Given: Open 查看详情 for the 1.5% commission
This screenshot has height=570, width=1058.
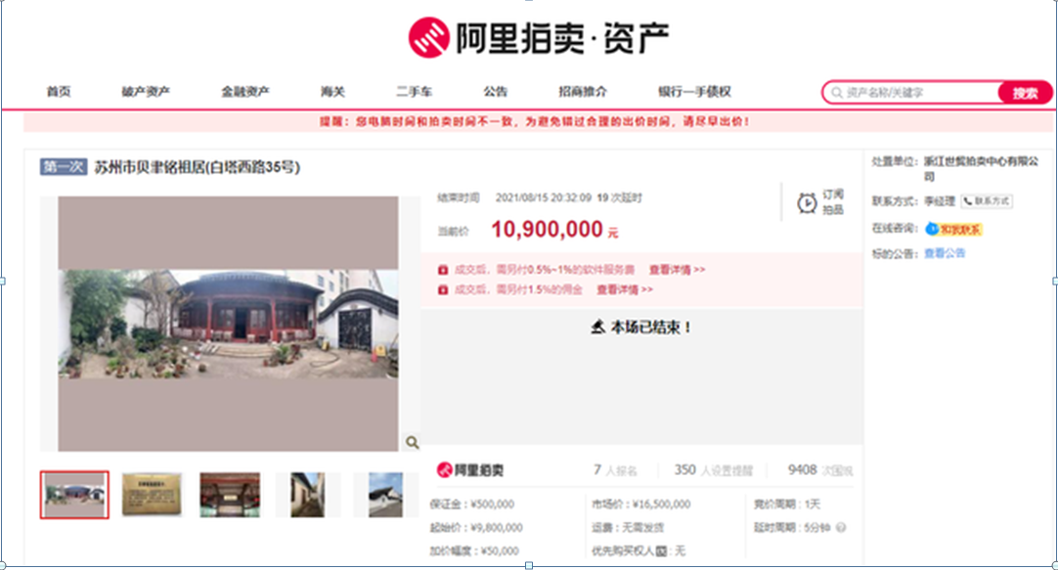Looking at the screenshot, I should [x=624, y=289].
